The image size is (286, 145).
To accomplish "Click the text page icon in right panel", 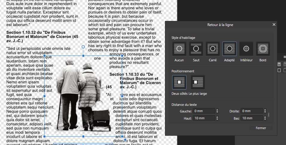I will [279, 64].
